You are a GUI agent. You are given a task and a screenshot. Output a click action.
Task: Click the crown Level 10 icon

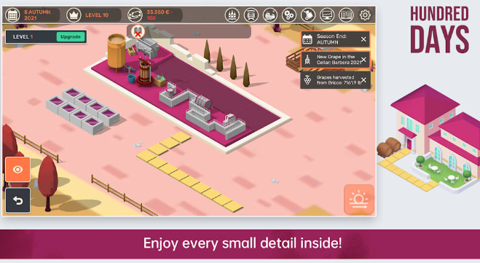tap(74, 15)
